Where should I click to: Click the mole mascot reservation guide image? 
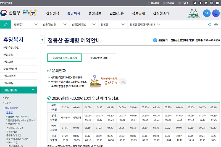[95, 81]
